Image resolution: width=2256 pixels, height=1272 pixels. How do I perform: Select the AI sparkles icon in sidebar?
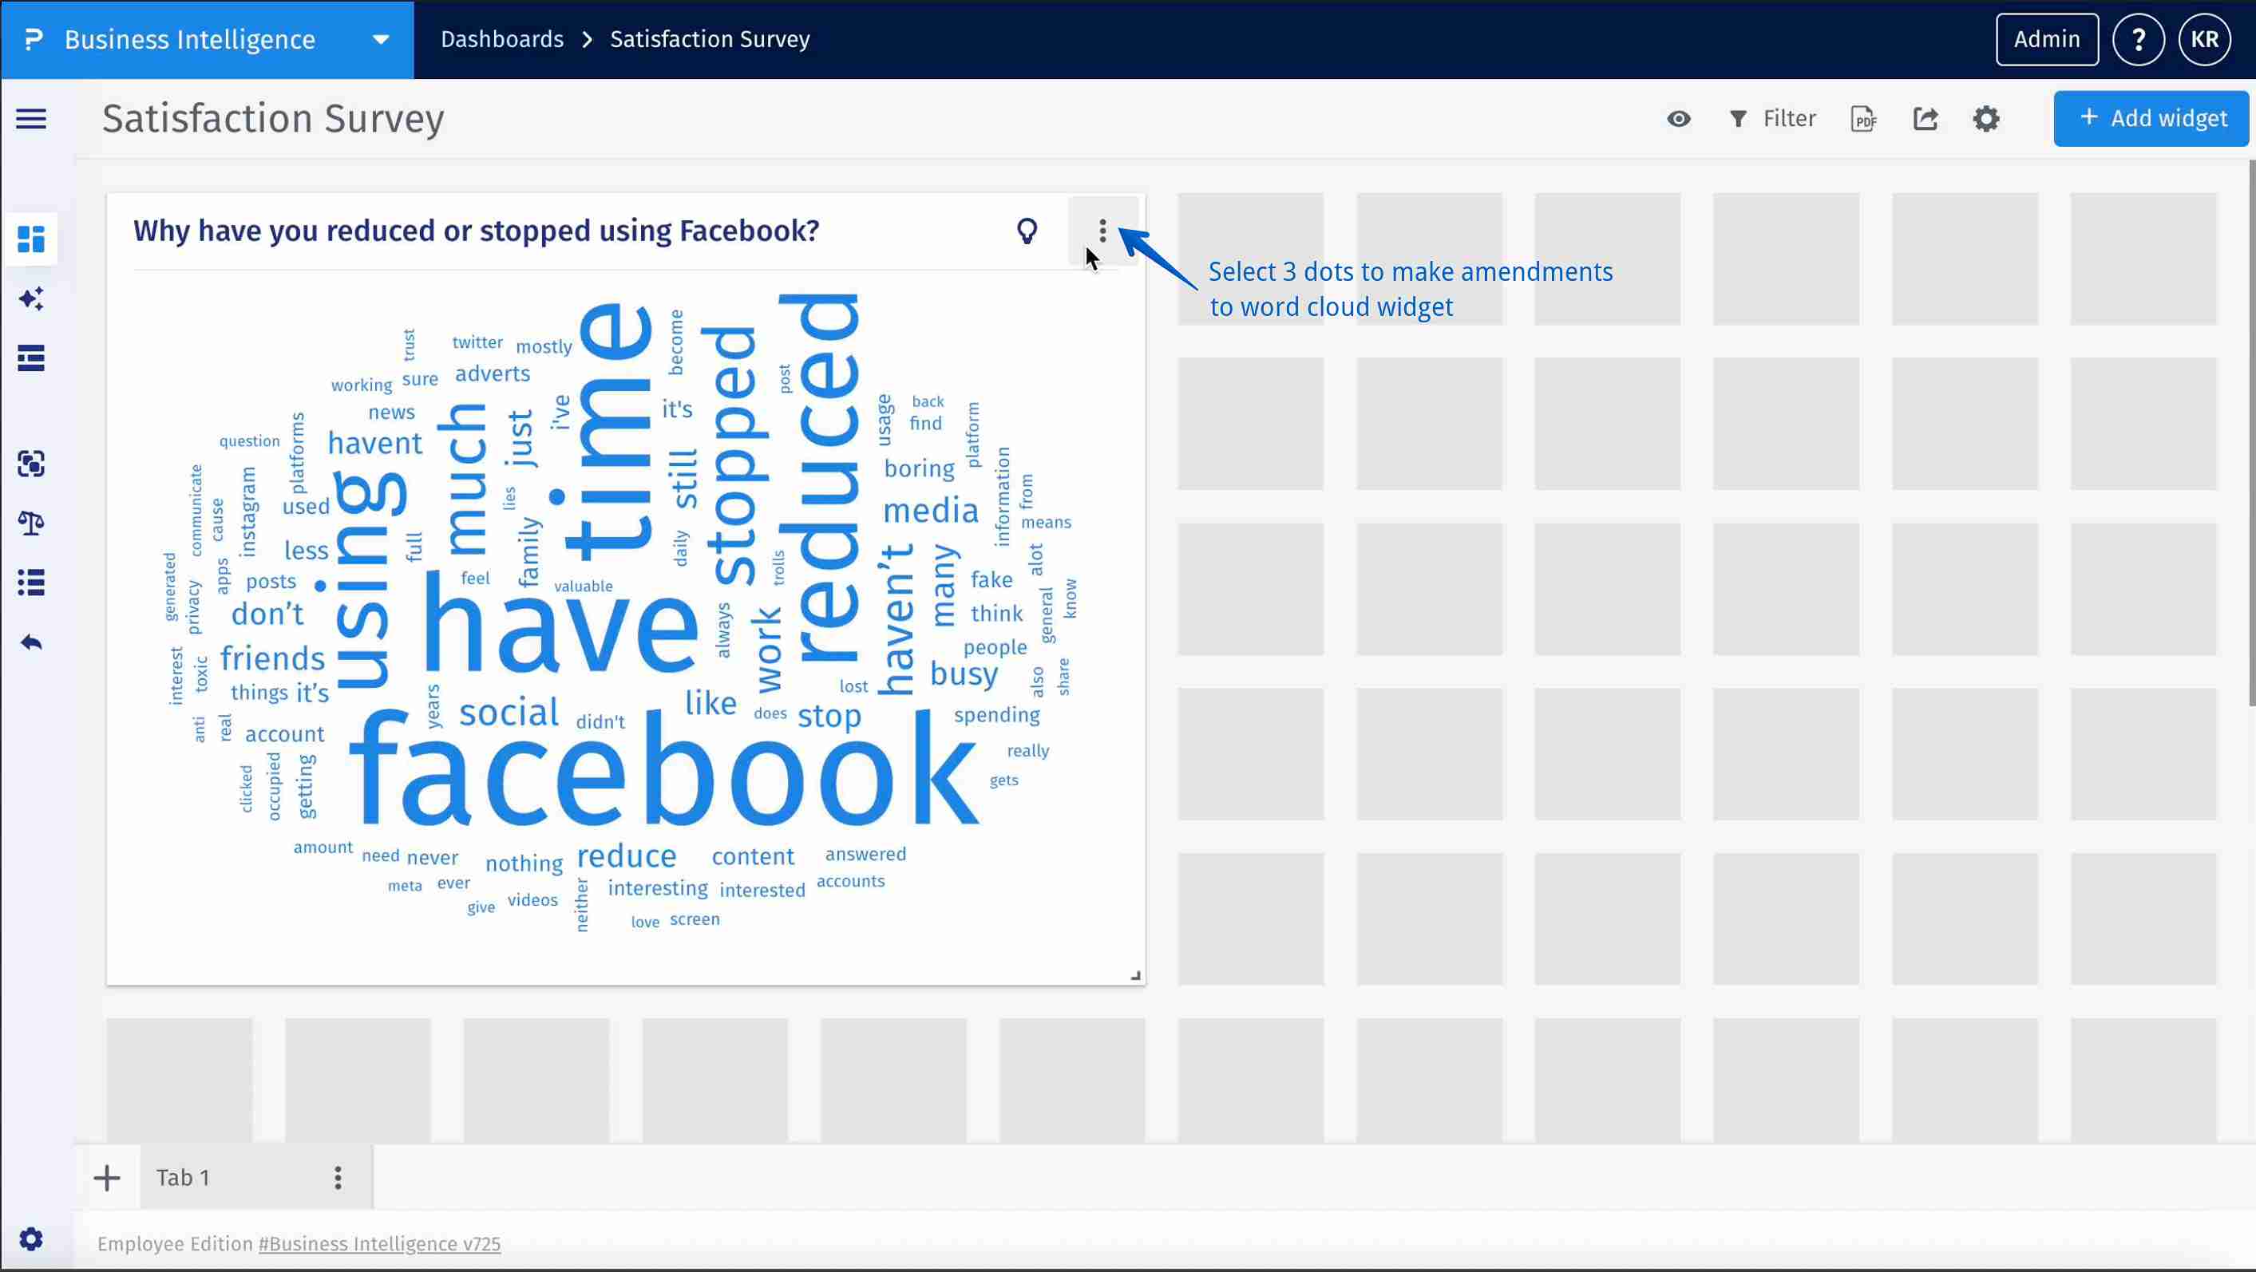click(30, 299)
